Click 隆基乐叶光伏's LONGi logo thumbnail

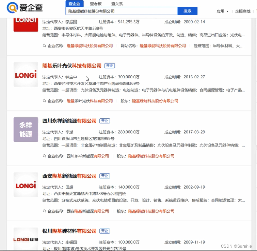coord(26,74)
